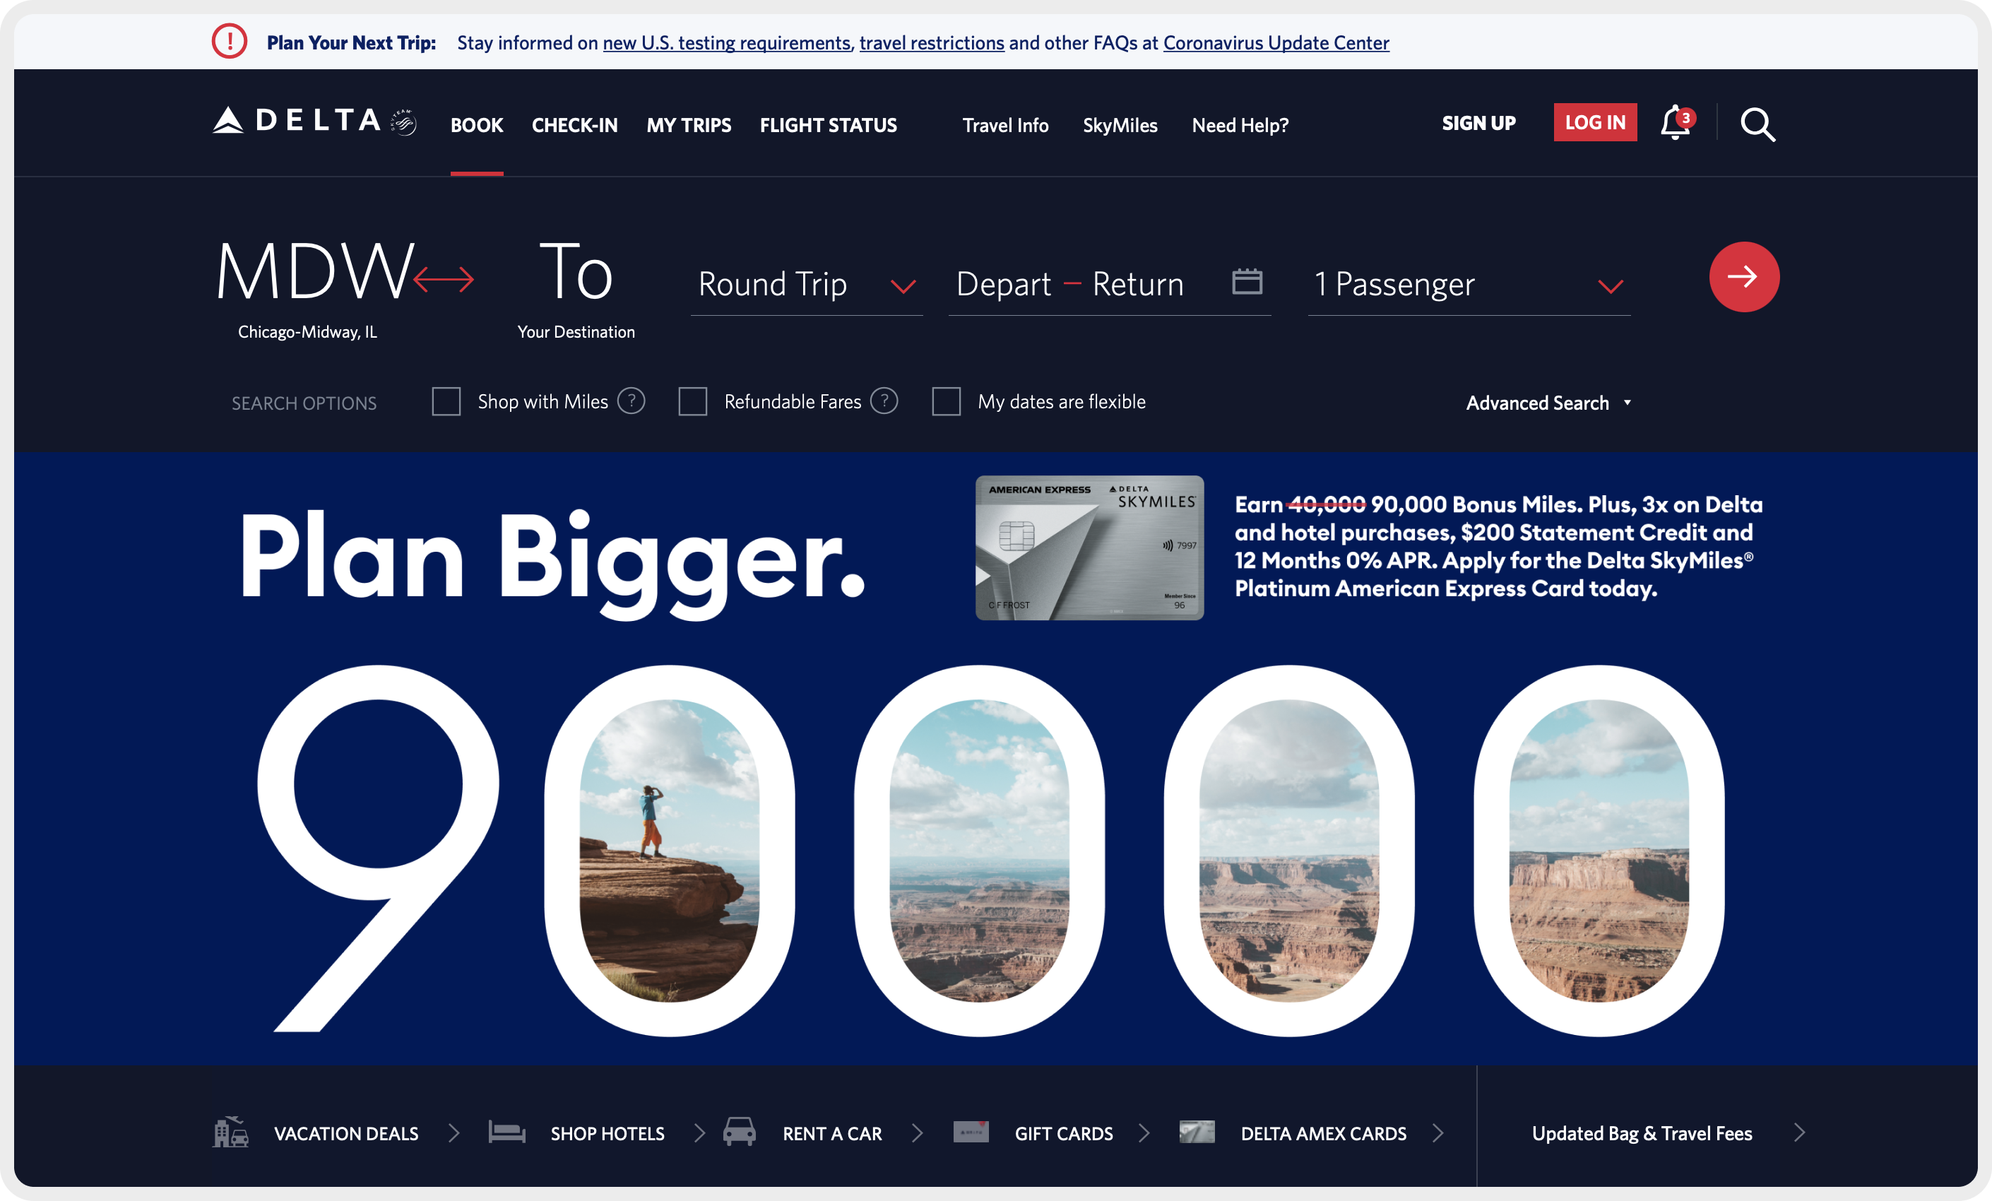Open the Need Help? menu
Screen dimensions: 1992x1201
[x=1240, y=125]
